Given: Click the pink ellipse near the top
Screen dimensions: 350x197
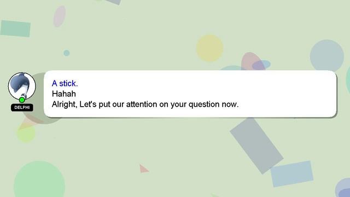Looking at the screenshot, I should [60, 16].
